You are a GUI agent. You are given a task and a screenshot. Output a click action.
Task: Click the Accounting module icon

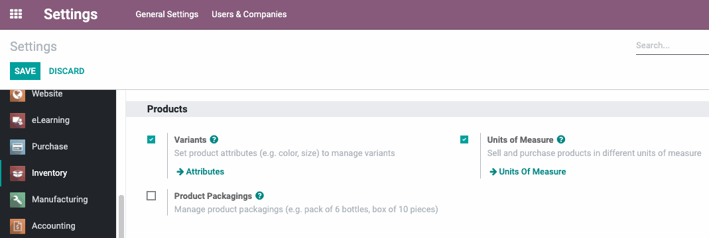(18, 226)
